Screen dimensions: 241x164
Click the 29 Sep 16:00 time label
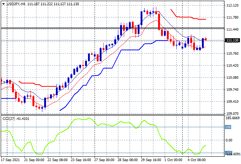[x=151, y=160]
